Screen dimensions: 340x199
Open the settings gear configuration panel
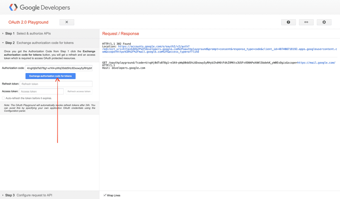tap(324, 22)
